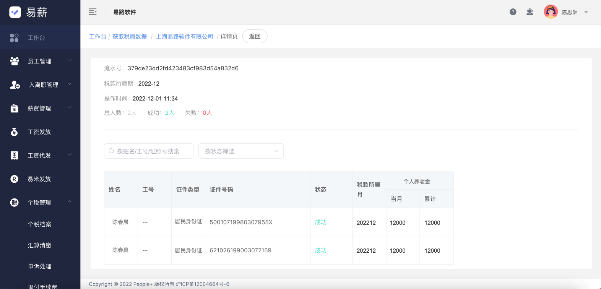Click the 工资发放 money bag icon

[15, 132]
